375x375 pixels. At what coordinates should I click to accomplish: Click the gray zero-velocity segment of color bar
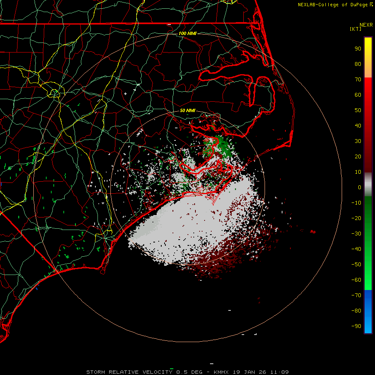368,185
